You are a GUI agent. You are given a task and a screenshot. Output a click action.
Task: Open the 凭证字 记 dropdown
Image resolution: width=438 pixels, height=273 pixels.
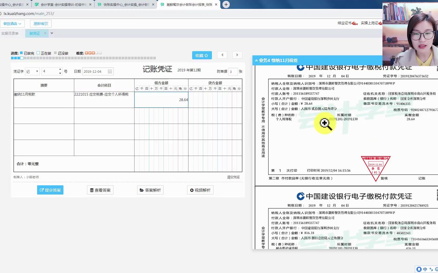32,71
